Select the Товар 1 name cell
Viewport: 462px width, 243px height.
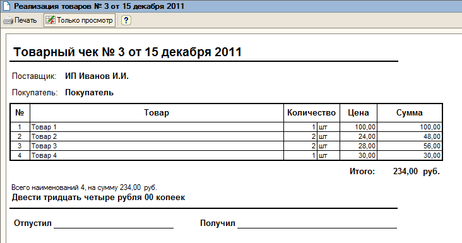coord(157,127)
